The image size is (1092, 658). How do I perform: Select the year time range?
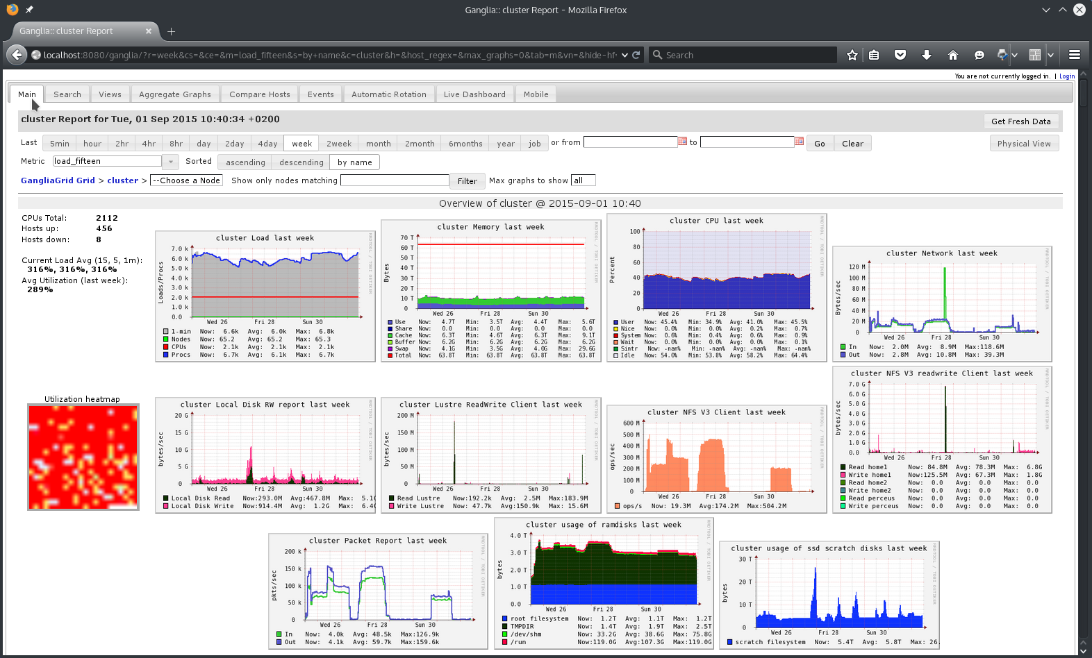(506, 144)
